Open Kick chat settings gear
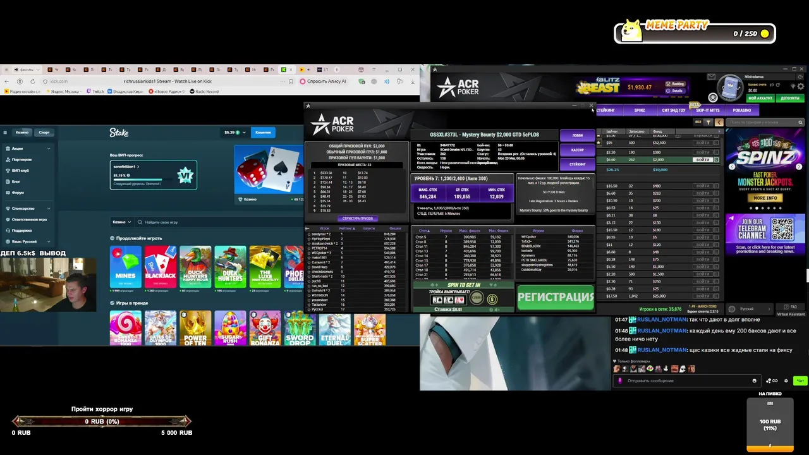 (786, 380)
